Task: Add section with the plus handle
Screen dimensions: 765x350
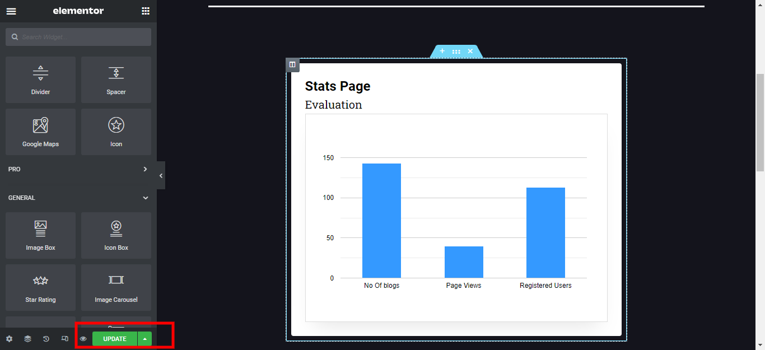Action: [442, 51]
